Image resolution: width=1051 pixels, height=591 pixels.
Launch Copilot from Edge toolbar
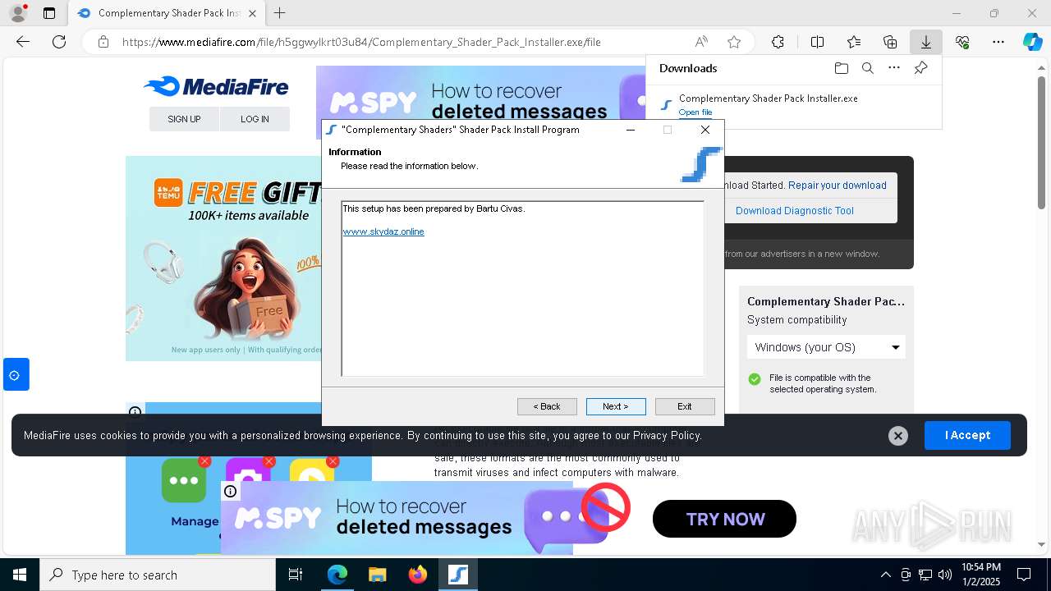pos(1032,42)
